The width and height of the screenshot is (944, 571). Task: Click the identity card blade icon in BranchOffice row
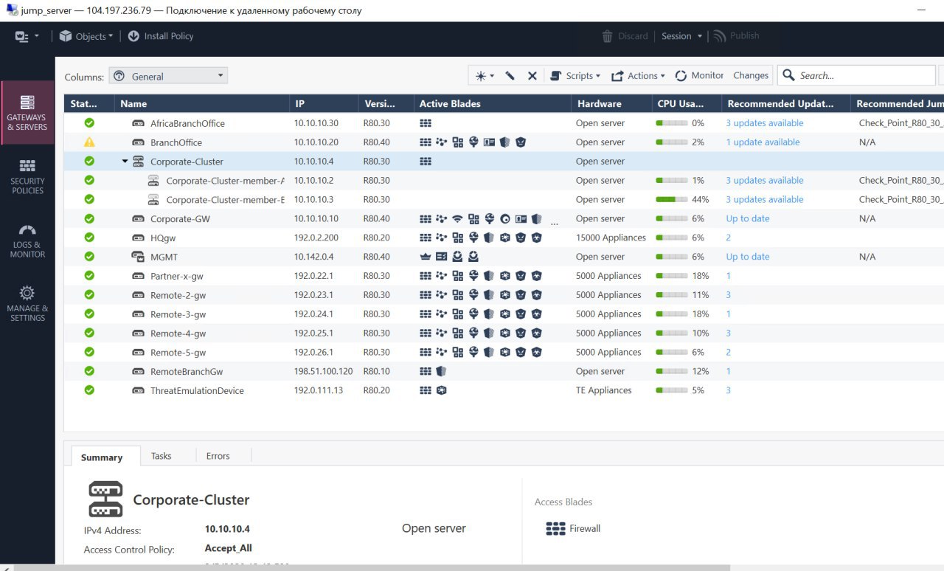point(489,142)
